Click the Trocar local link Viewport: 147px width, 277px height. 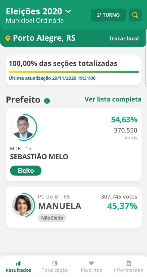click(124, 38)
